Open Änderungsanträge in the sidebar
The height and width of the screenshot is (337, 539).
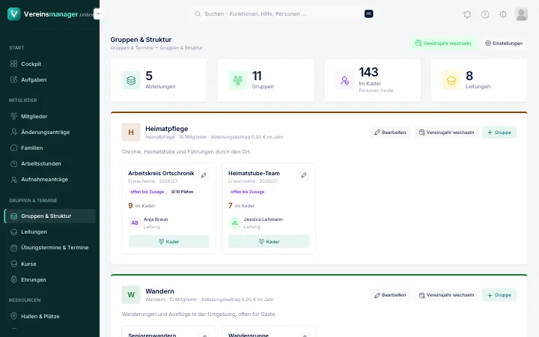pos(50,132)
